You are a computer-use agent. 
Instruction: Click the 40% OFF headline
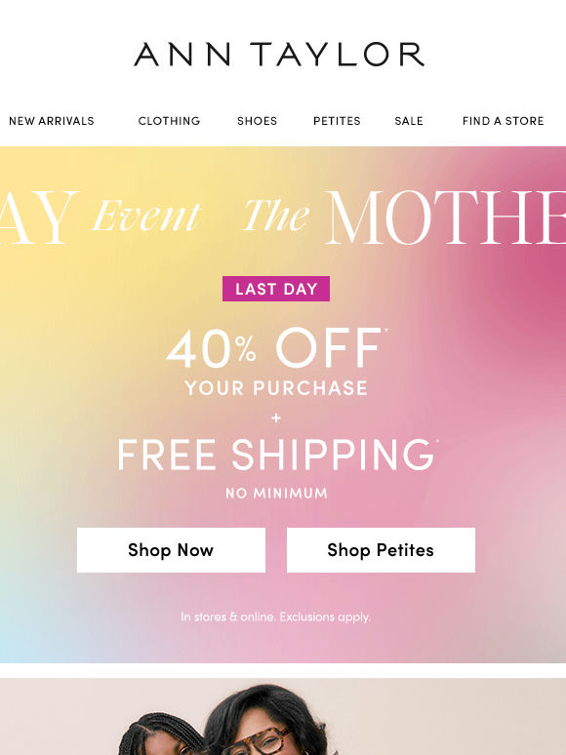[276, 348]
